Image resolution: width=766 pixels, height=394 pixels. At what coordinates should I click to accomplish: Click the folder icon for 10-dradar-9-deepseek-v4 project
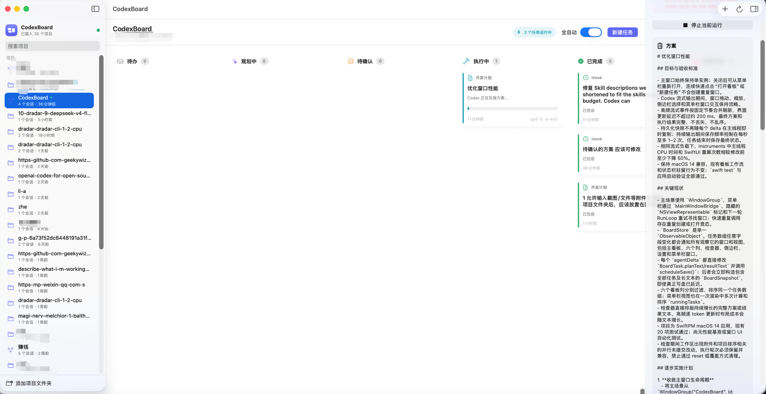coord(11,116)
